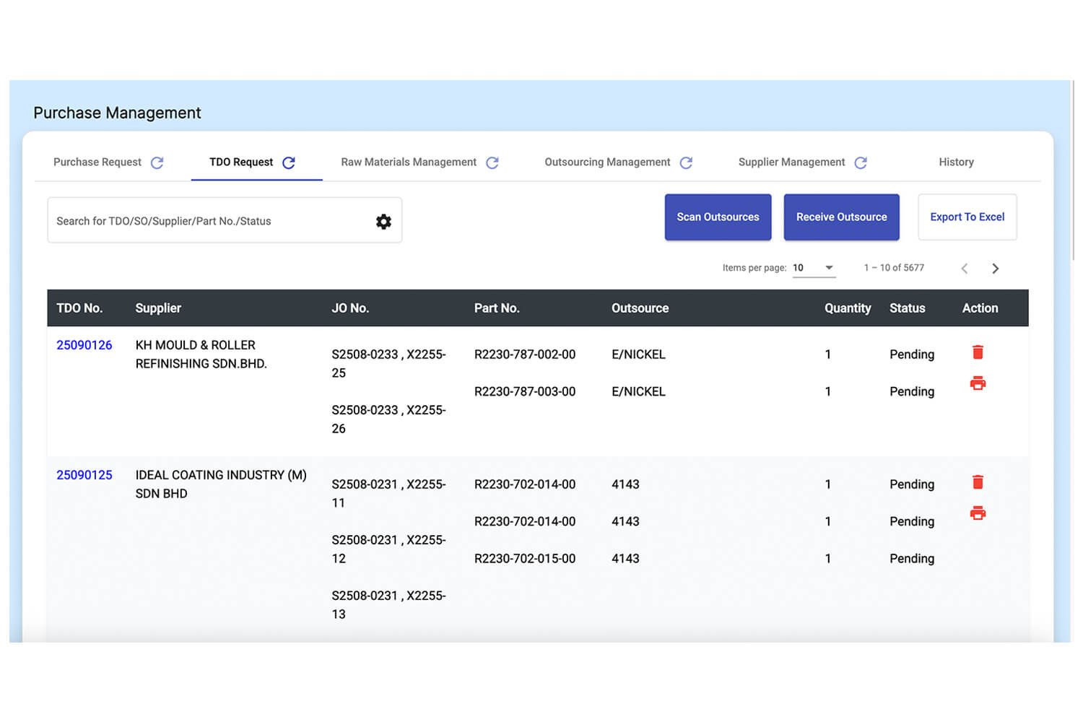The width and height of the screenshot is (1083, 722).
Task: Refresh the Purchase Request tab
Action: [157, 162]
